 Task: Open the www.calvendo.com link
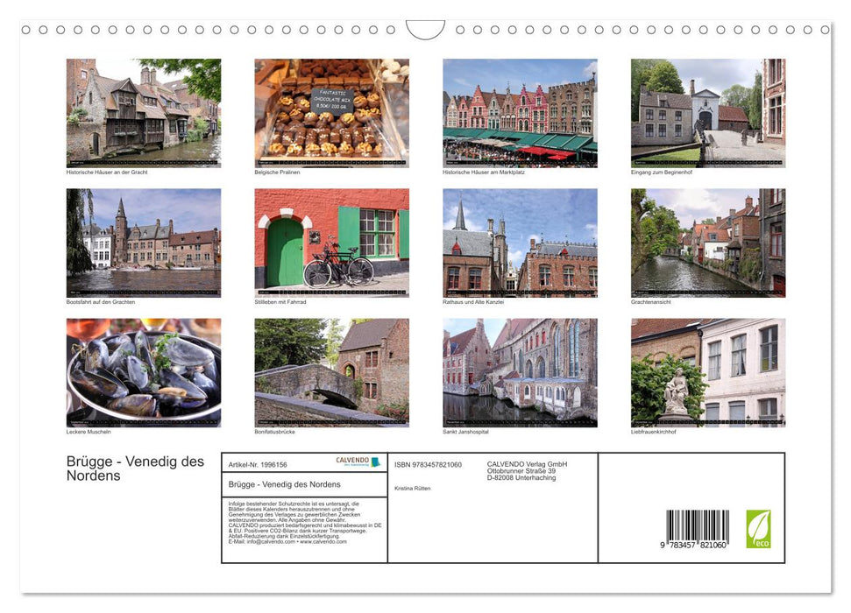[x=322, y=542]
